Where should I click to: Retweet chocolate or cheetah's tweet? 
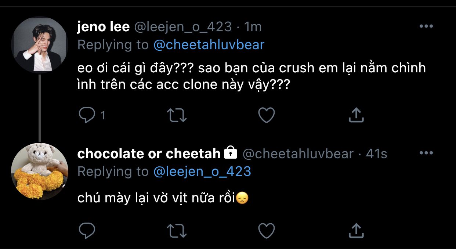[177, 231]
